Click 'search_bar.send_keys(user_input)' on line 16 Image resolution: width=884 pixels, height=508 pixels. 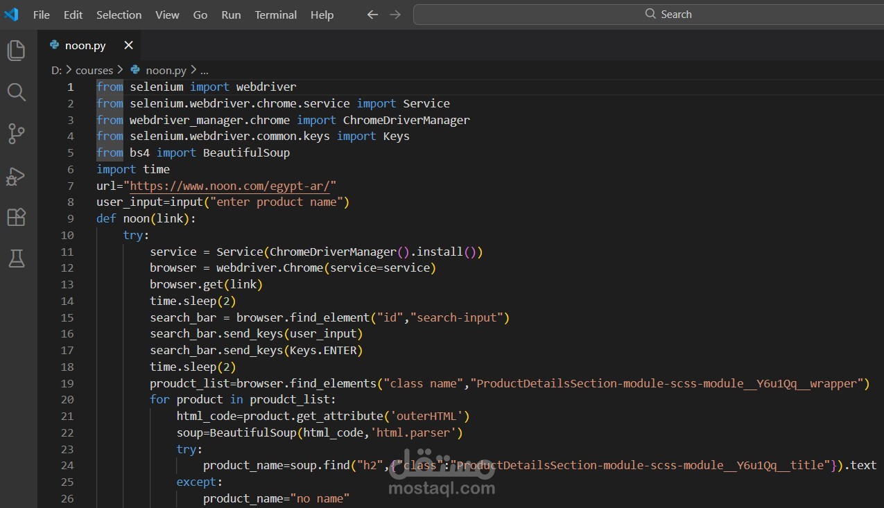[257, 333]
